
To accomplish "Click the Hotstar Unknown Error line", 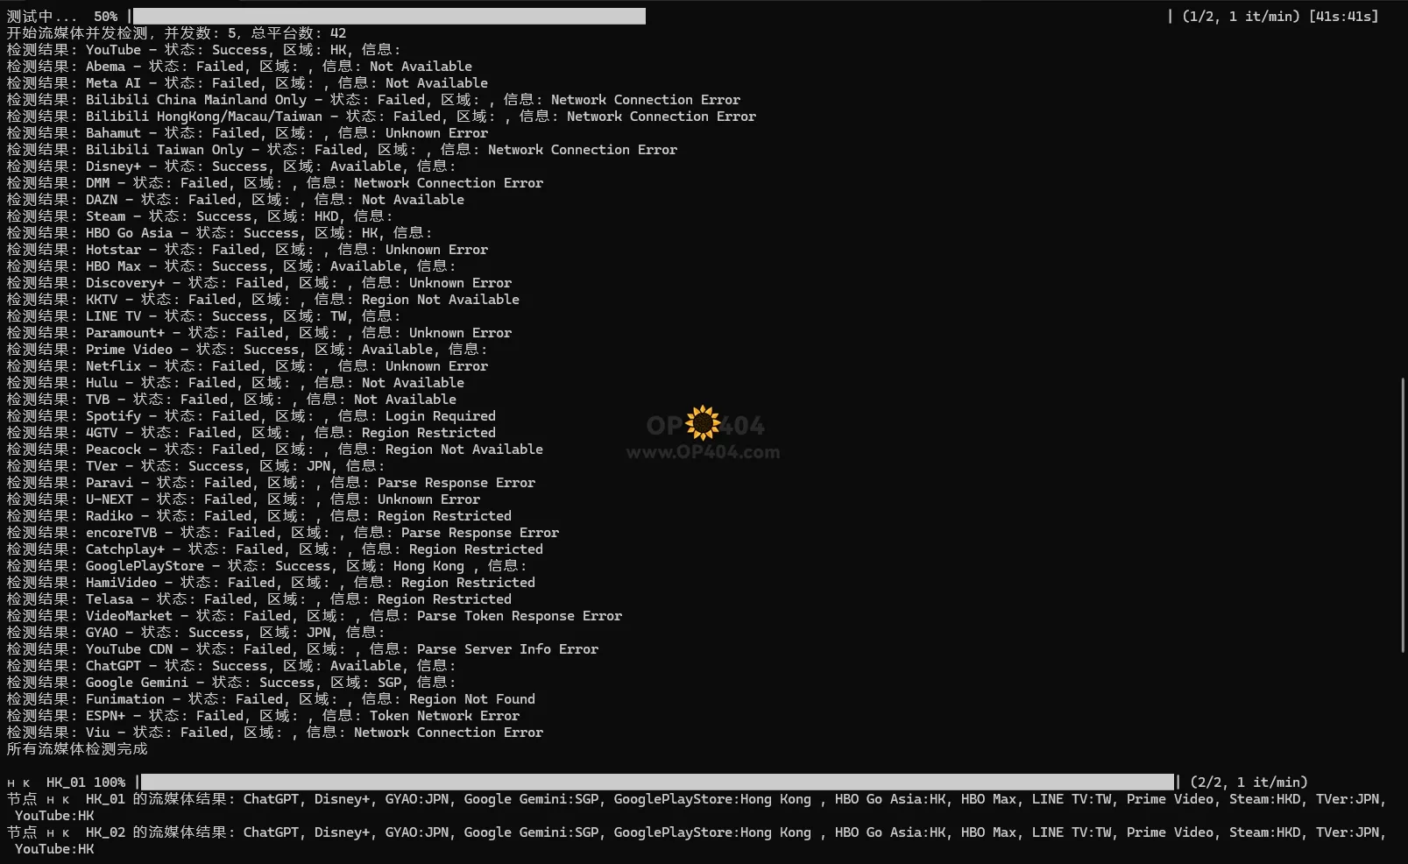I will point(247,250).
